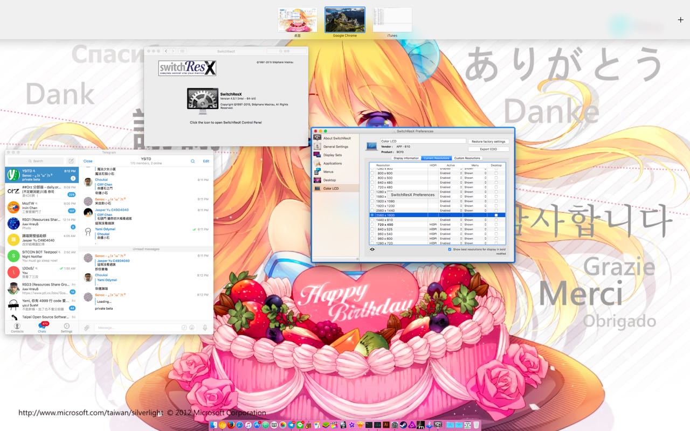Open Menu dropdown for 1440 x 810 row
The width and height of the screenshot is (690, 431).
475,220
